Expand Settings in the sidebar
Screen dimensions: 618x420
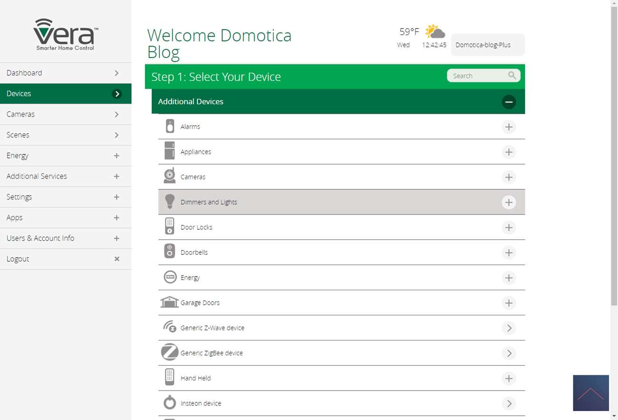click(x=66, y=197)
